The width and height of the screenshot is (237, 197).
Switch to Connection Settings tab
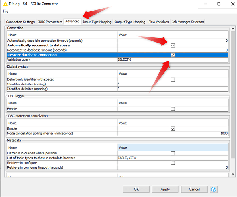pos(20,22)
